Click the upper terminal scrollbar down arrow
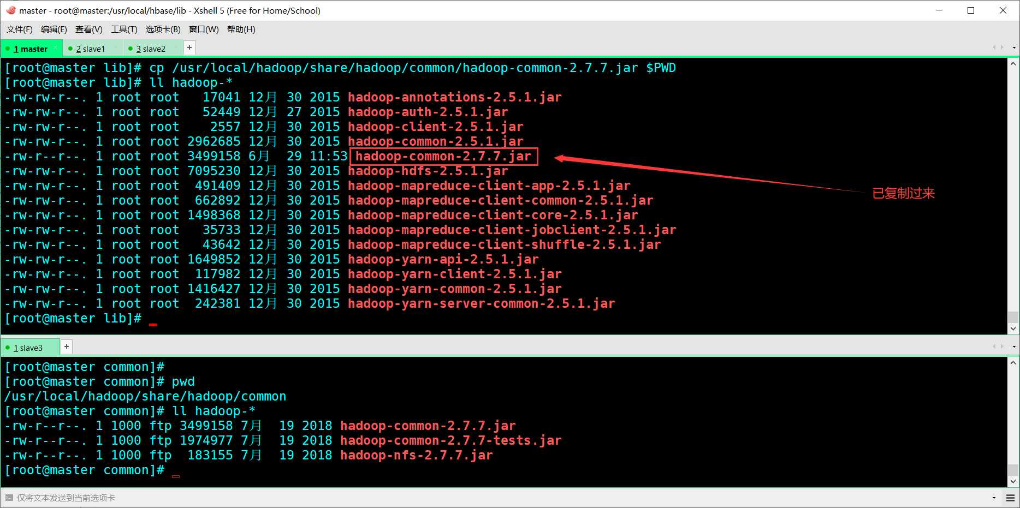Image resolution: width=1020 pixels, height=508 pixels. tap(1013, 328)
